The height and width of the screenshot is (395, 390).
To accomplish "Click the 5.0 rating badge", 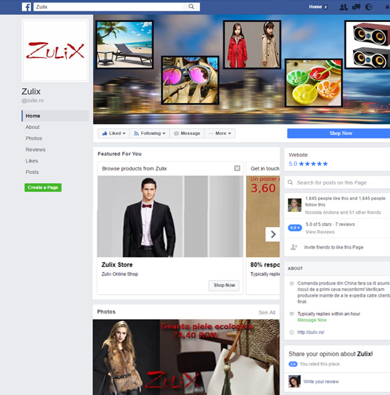I will click(295, 228).
